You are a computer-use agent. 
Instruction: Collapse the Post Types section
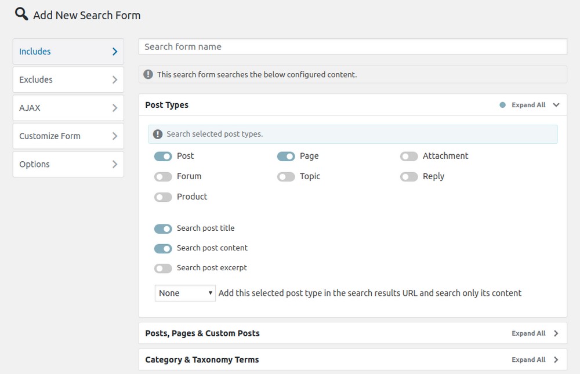coord(556,105)
